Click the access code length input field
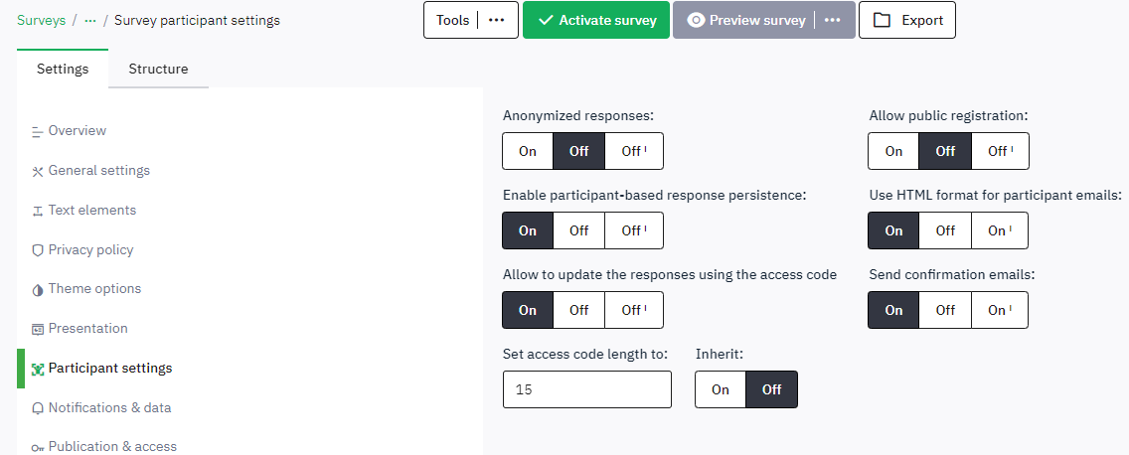Screen dimensions: 1129x455 coord(587,389)
